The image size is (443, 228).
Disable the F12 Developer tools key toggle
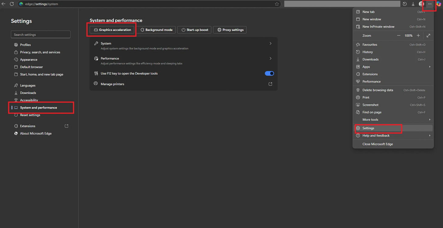coord(269,73)
